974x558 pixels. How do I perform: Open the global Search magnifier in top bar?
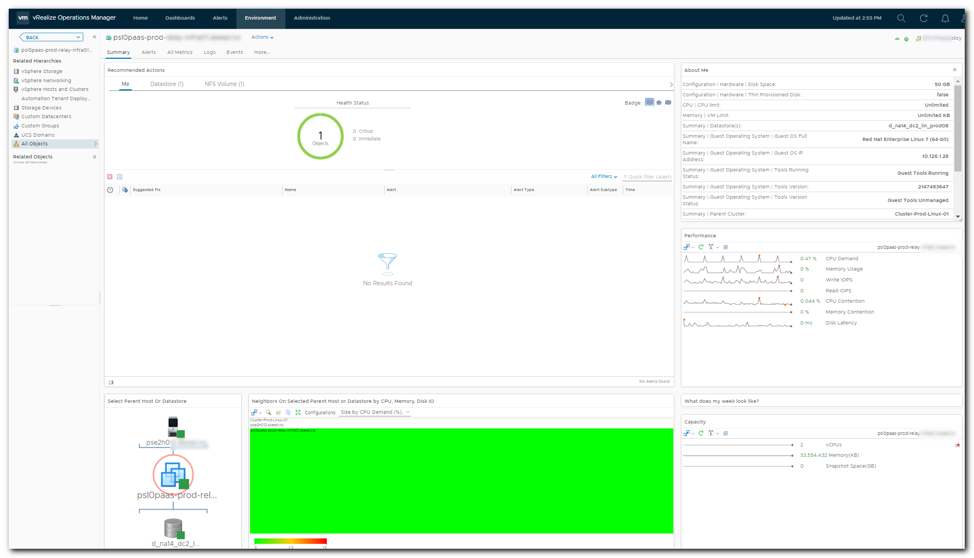pyautogui.click(x=900, y=18)
